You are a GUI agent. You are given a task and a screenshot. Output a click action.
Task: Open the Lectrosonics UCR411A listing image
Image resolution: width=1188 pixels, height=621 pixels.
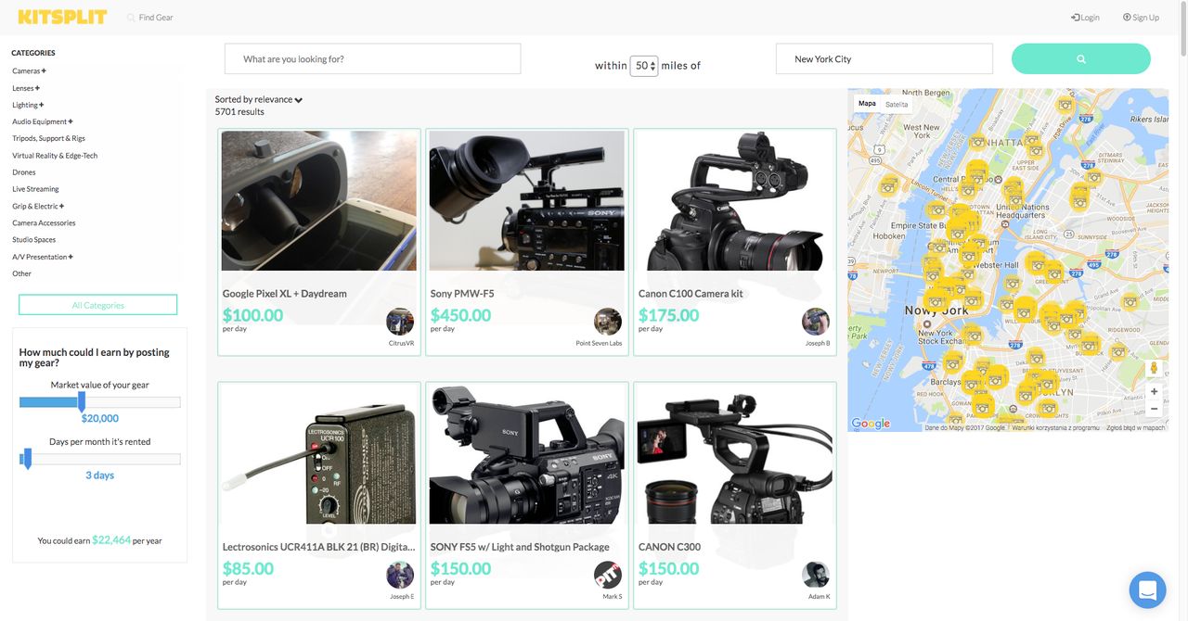pos(319,454)
